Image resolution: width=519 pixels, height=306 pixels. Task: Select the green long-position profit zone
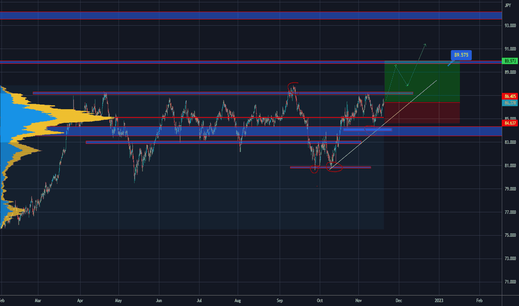[422, 82]
